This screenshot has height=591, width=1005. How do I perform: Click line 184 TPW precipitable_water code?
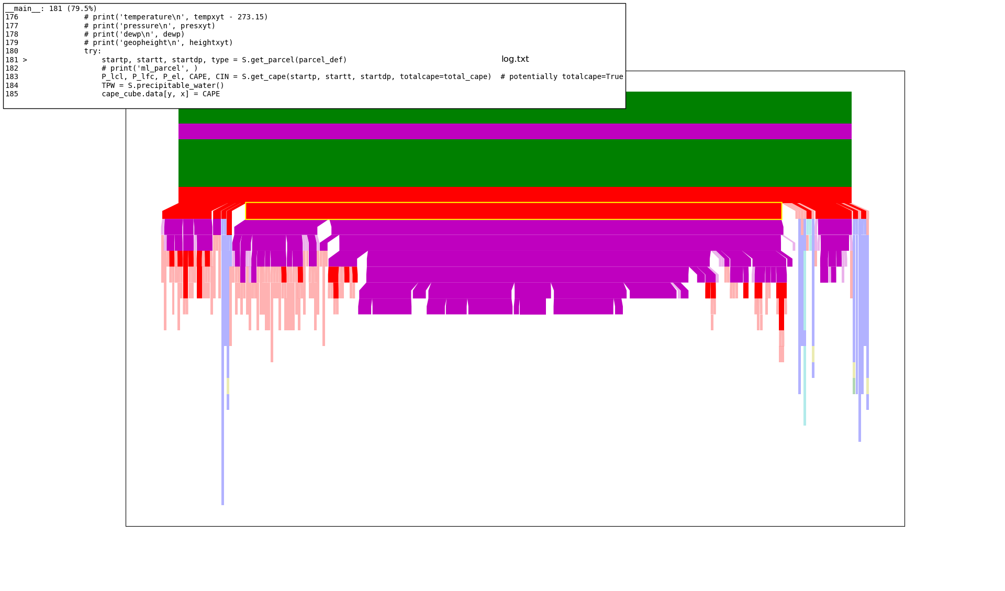163,85
